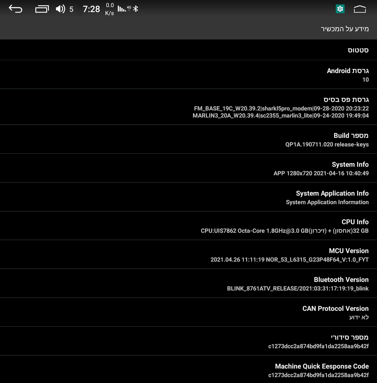This screenshot has height=383, width=377.
Task: Tap the מספר סידורי serial number row
Action: click(188, 341)
